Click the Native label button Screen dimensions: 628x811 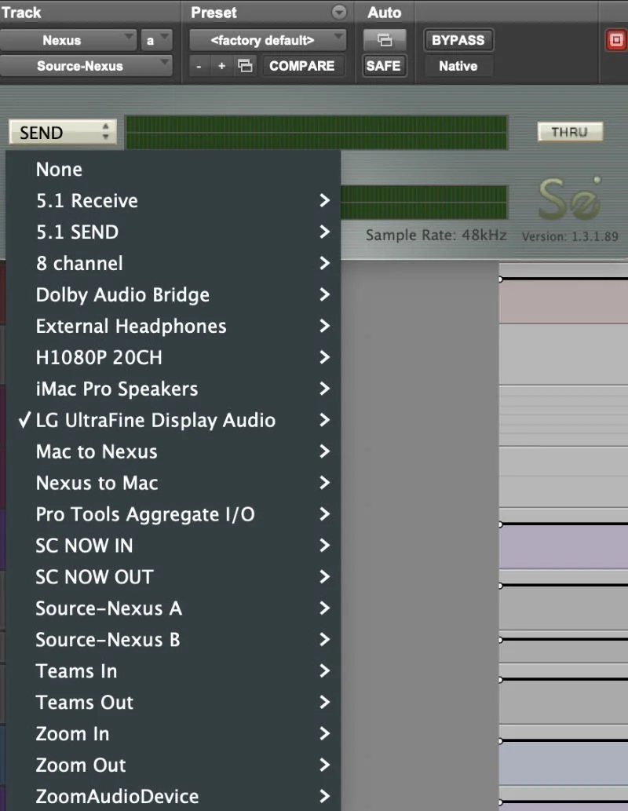458,66
